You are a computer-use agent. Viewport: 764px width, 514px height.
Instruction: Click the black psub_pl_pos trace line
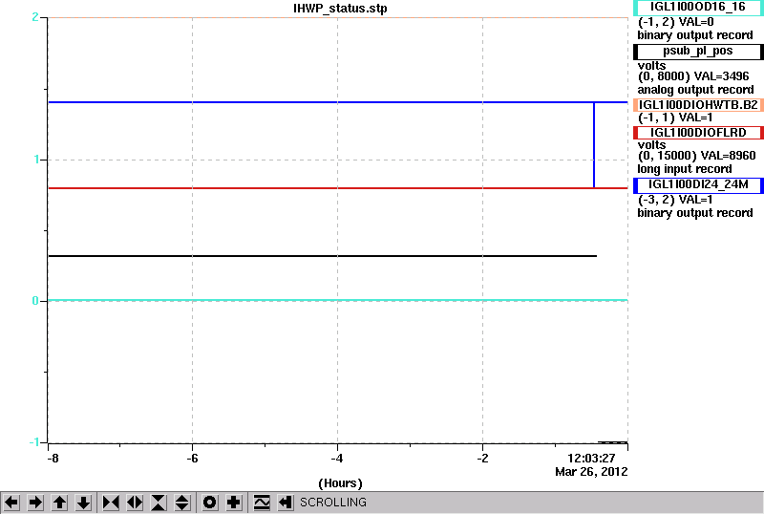(322, 255)
